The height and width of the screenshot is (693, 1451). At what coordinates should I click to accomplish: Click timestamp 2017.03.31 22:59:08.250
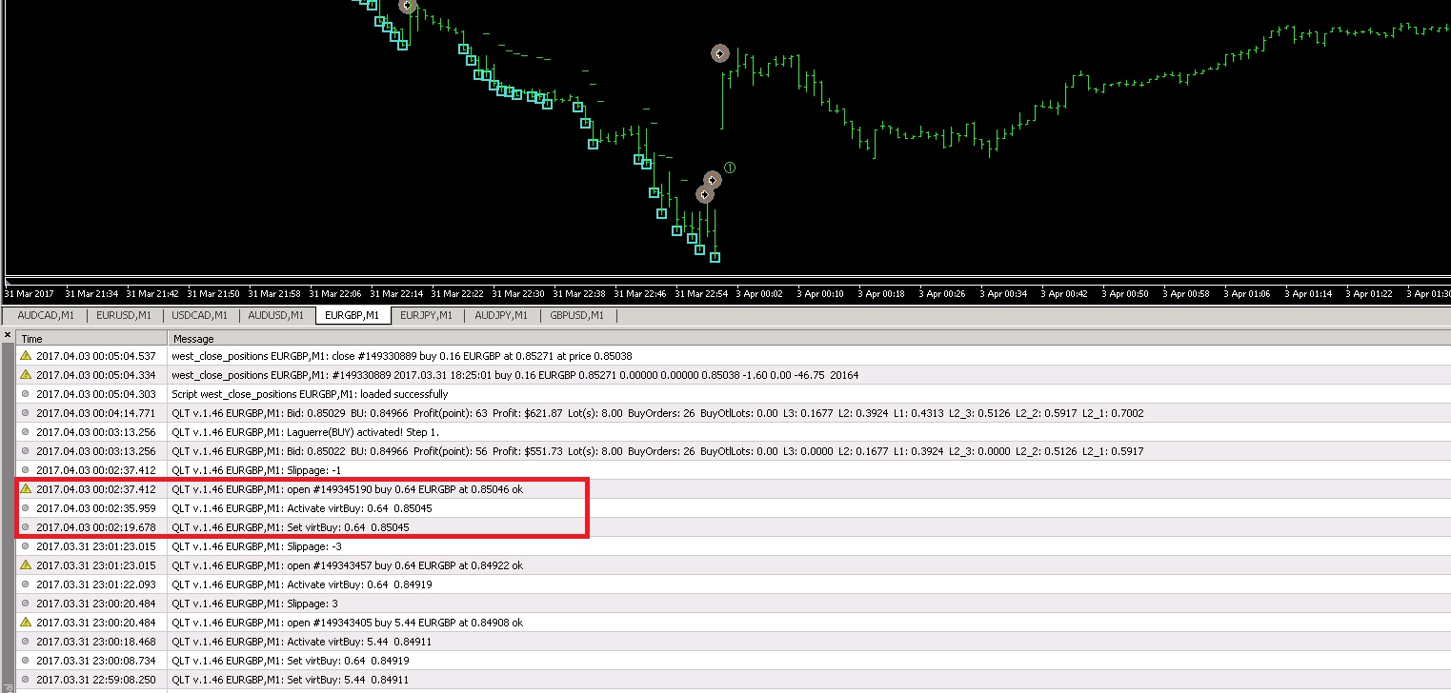point(95,680)
